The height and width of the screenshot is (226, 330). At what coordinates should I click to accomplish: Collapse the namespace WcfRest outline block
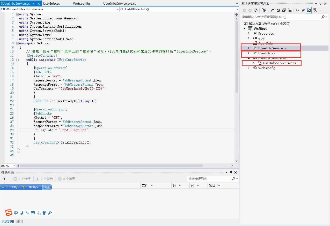tap(17, 43)
